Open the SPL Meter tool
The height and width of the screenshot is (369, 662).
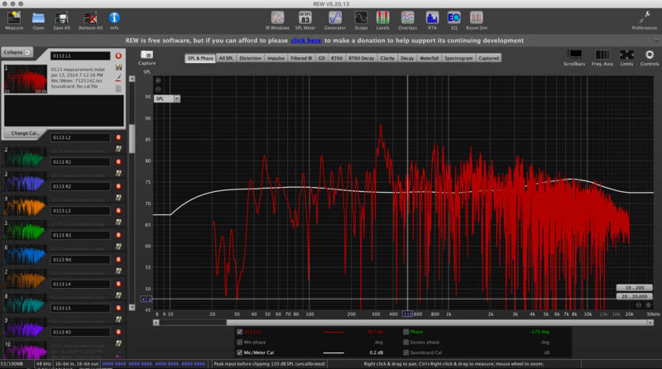[x=304, y=18]
